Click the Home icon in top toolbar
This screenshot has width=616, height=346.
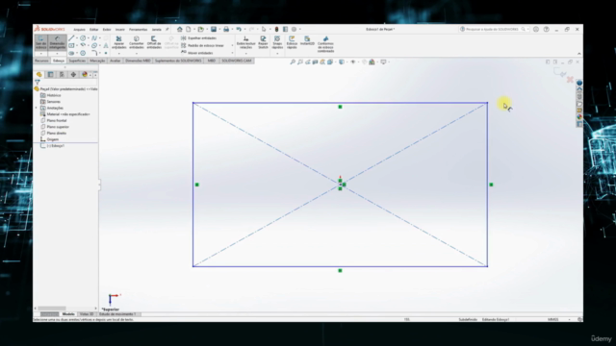click(x=180, y=29)
